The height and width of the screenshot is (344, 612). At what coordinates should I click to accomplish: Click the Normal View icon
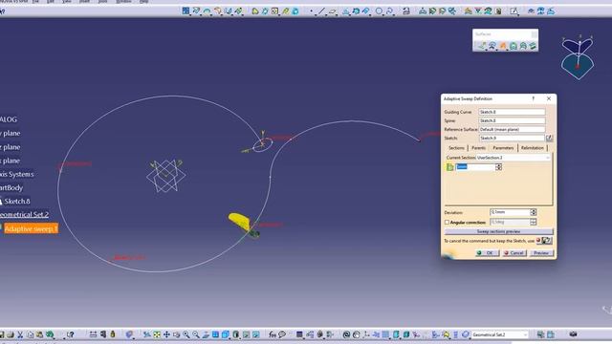pyautogui.click(x=206, y=334)
